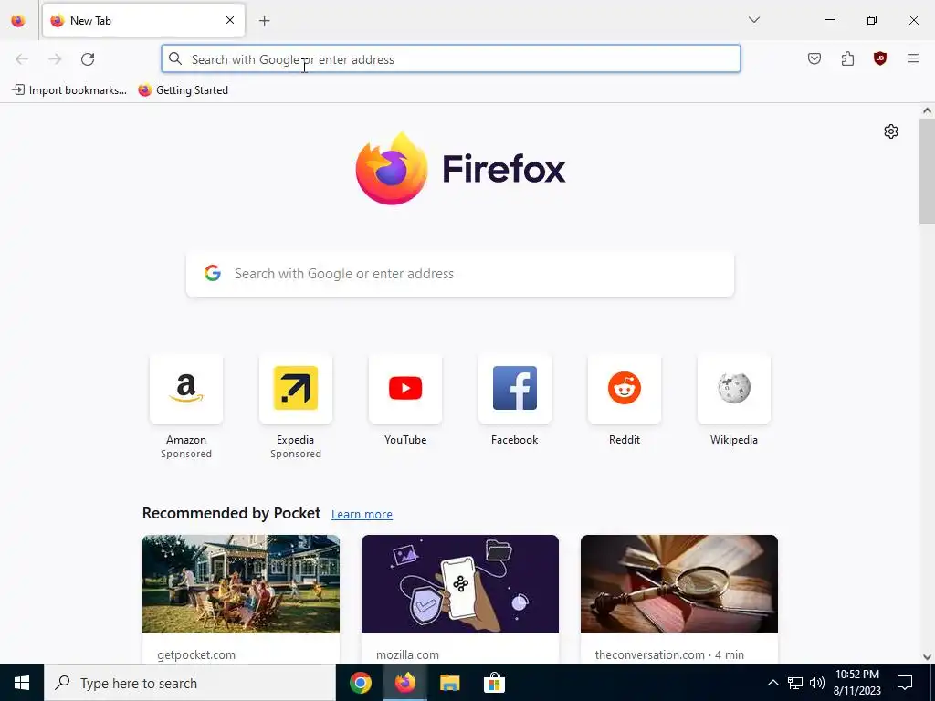Click the Firefox View icon beside the tabs
Viewport: 935px width, 701px height.
[x=18, y=20]
